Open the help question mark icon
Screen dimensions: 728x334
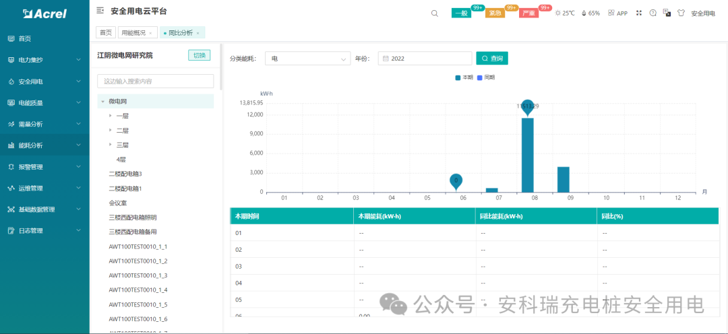[x=653, y=13]
